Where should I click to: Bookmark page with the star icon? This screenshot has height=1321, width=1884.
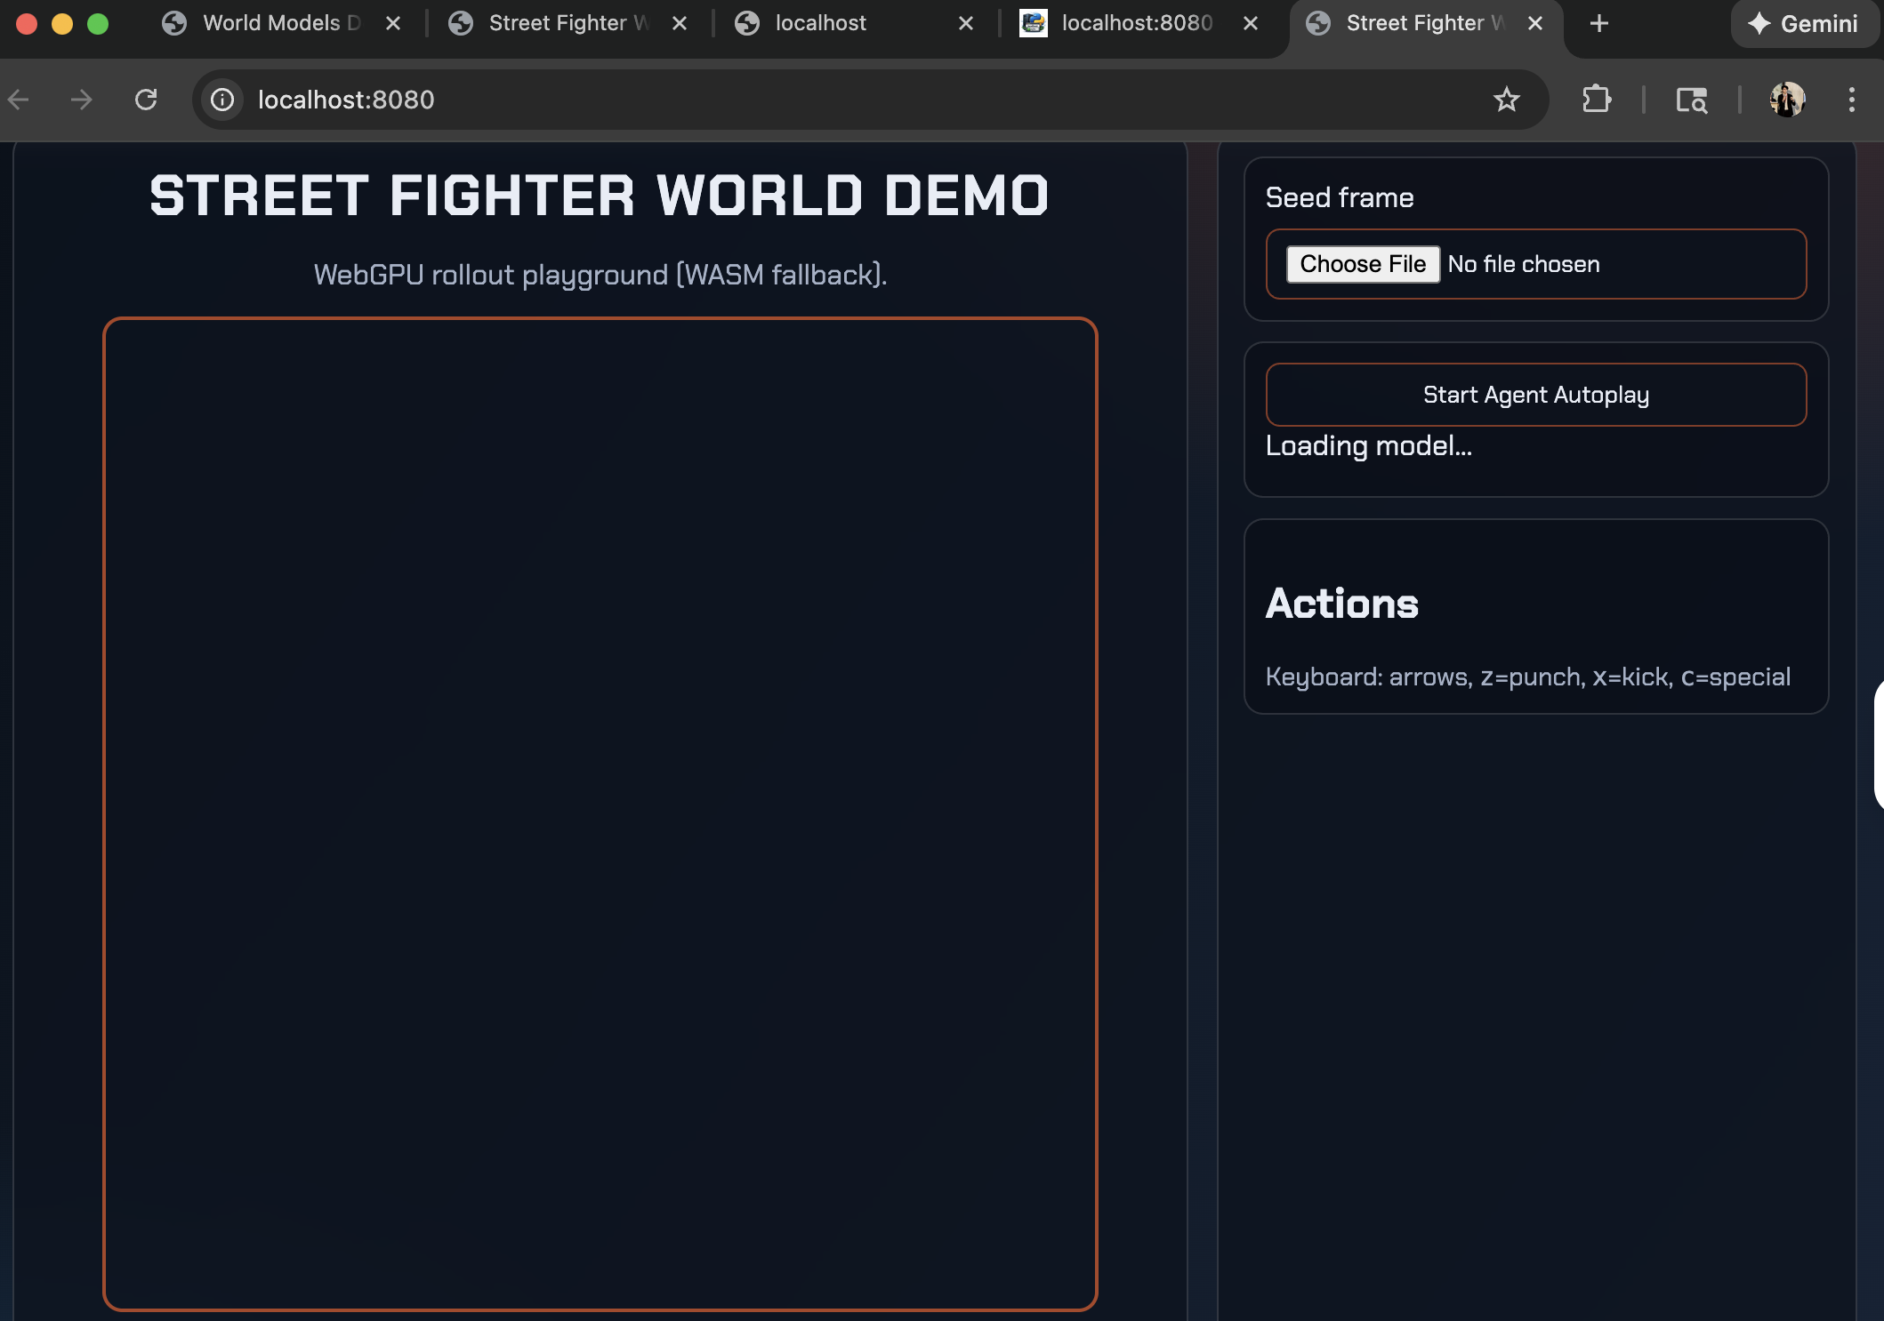pos(1506,100)
